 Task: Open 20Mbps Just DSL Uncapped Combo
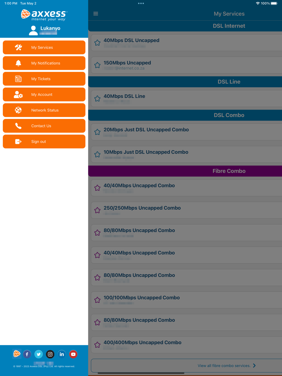tap(186, 132)
